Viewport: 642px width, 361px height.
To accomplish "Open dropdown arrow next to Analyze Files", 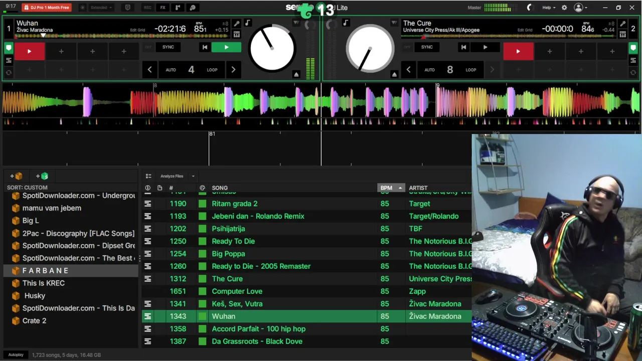I will [x=193, y=176].
